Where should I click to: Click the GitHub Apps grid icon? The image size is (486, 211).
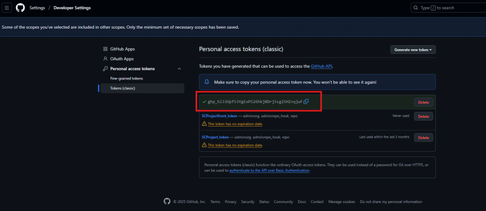click(105, 49)
